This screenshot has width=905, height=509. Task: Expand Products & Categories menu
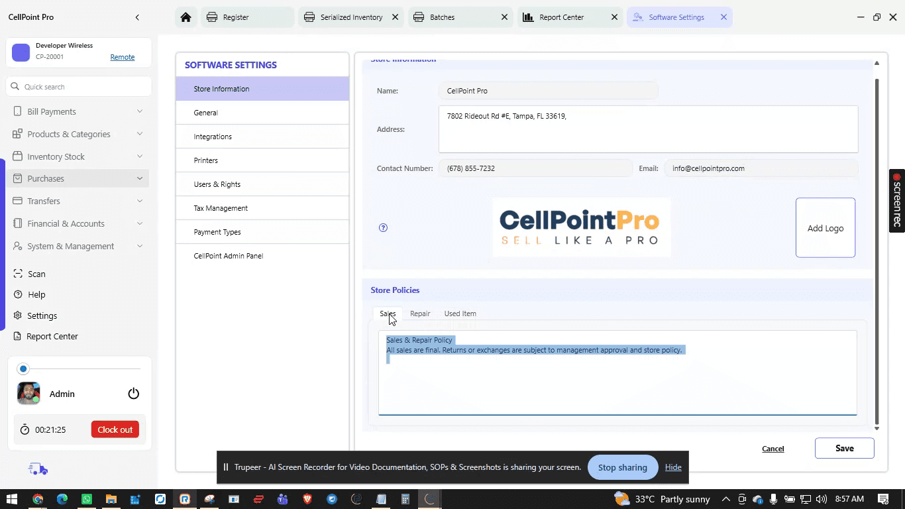coord(78,134)
